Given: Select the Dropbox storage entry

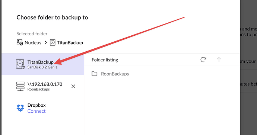Looking at the screenshot, I should [43, 108].
